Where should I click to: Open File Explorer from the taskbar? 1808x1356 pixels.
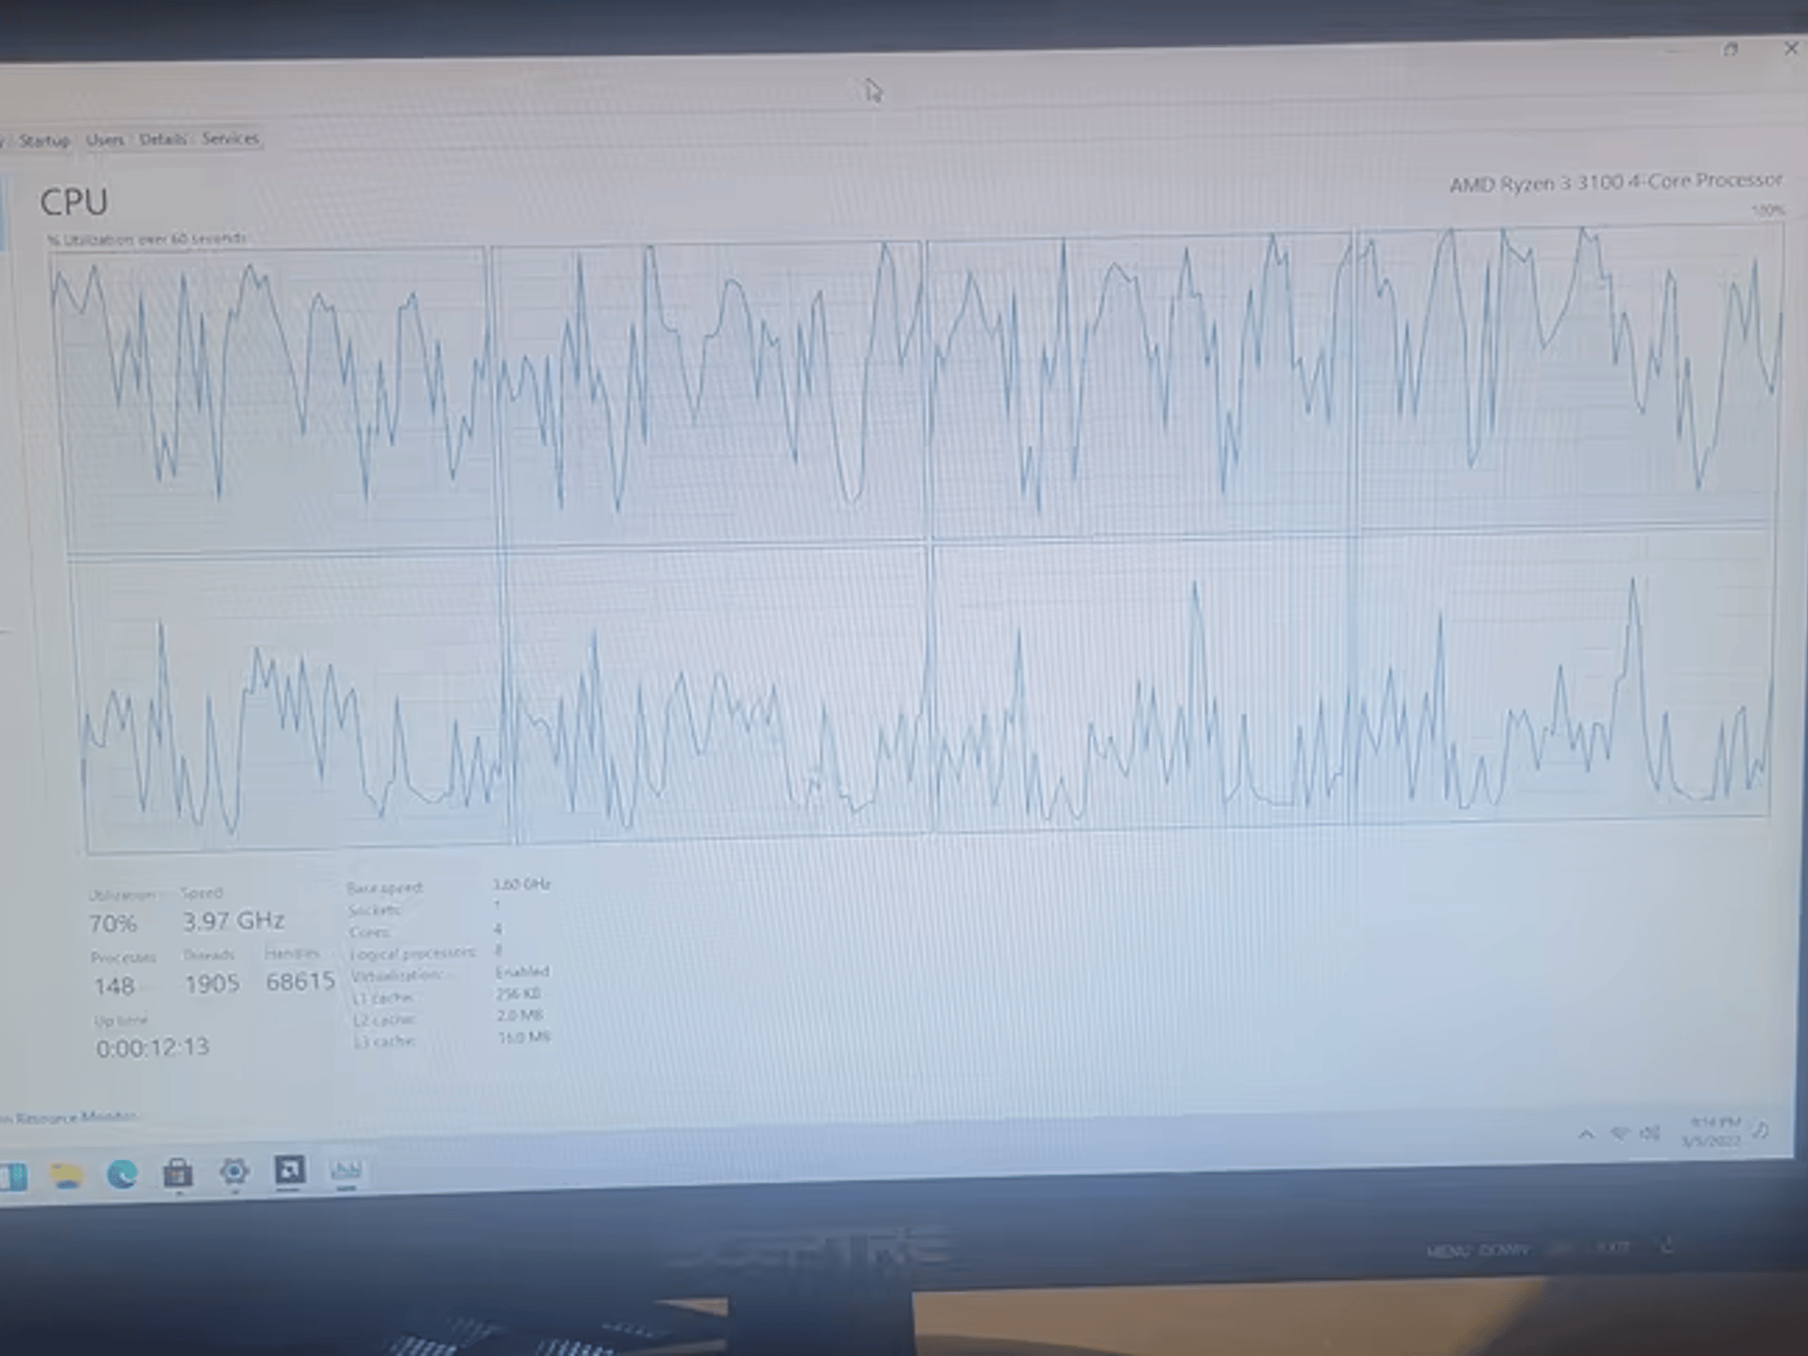[x=66, y=1176]
